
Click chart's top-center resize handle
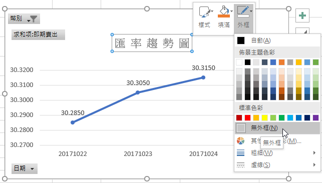[x=147, y=8]
